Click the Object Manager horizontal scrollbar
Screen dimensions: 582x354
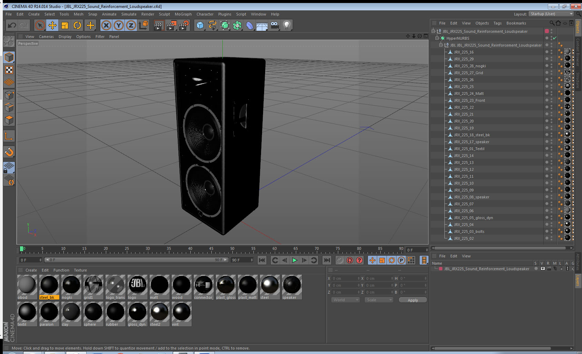499,248
